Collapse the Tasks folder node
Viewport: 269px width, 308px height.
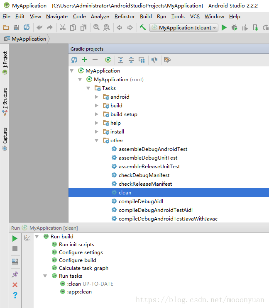[88, 88]
